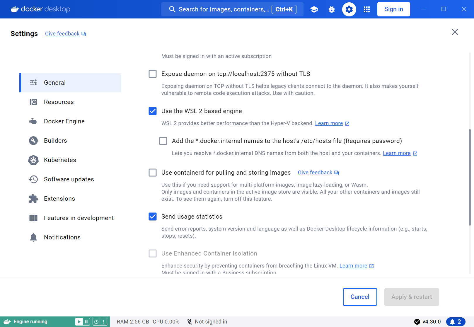The image size is (474, 327).
Task: Open Learn more link for docker.internal names
Action: click(397, 153)
